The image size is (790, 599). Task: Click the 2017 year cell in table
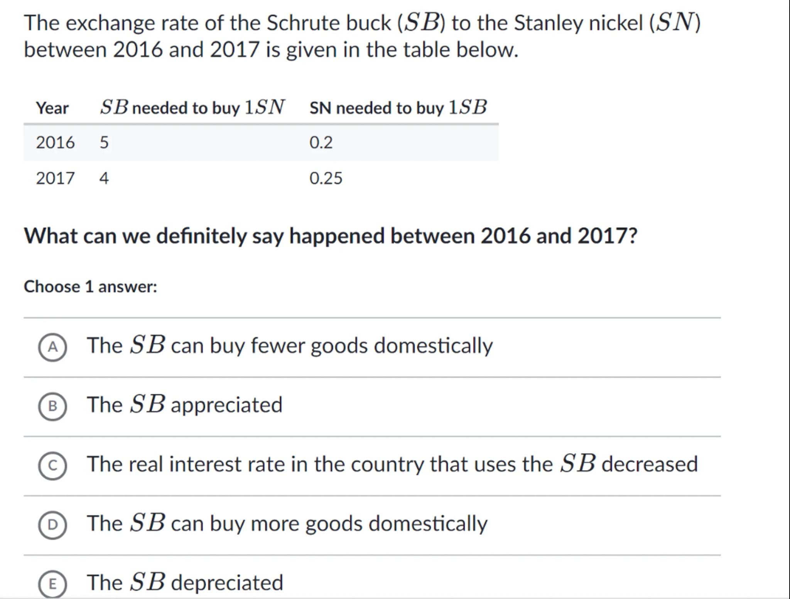[55, 178]
